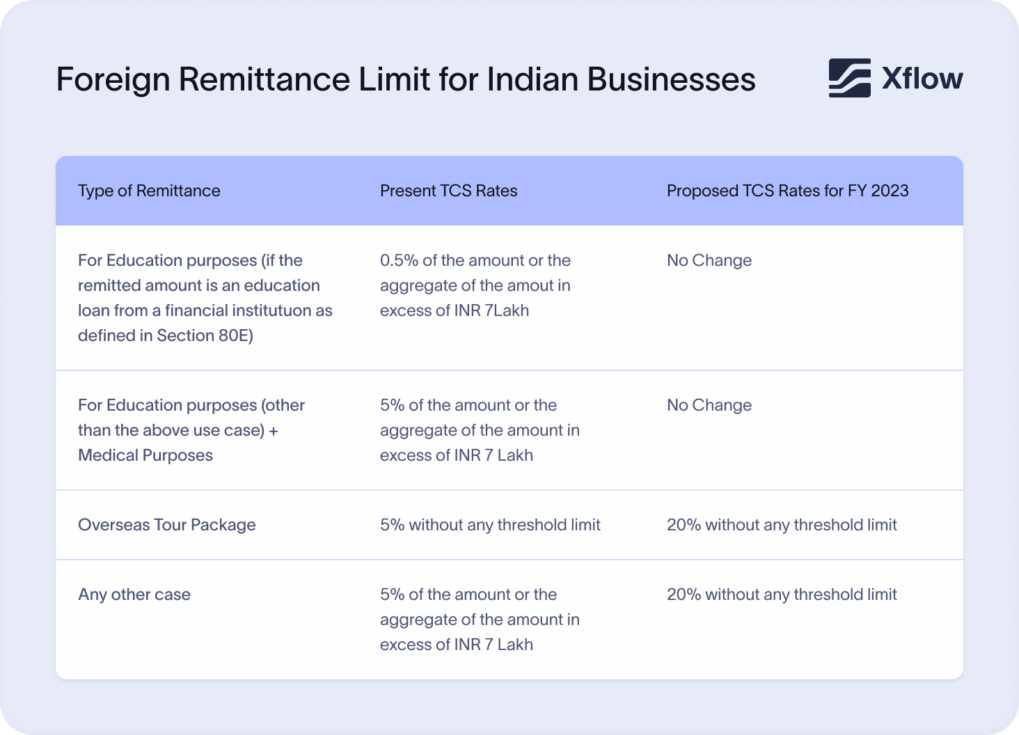The width and height of the screenshot is (1019, 735).
Task: Click the 0.5% of the amount cell
Action: 475,285
